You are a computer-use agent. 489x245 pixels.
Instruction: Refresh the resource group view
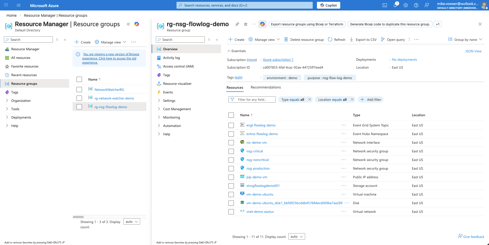(x=336, y=39)
